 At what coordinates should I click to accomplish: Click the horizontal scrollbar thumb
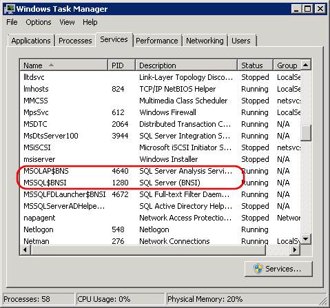click(x=148, y=249)
